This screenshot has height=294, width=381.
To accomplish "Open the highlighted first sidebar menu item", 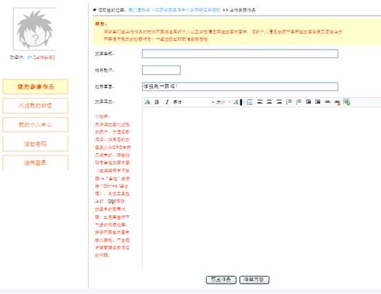I will pos(35,87).
